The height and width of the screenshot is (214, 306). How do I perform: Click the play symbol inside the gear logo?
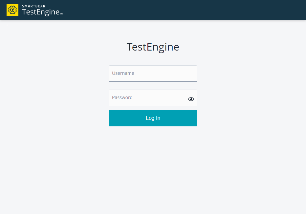[x=13, y=10]
